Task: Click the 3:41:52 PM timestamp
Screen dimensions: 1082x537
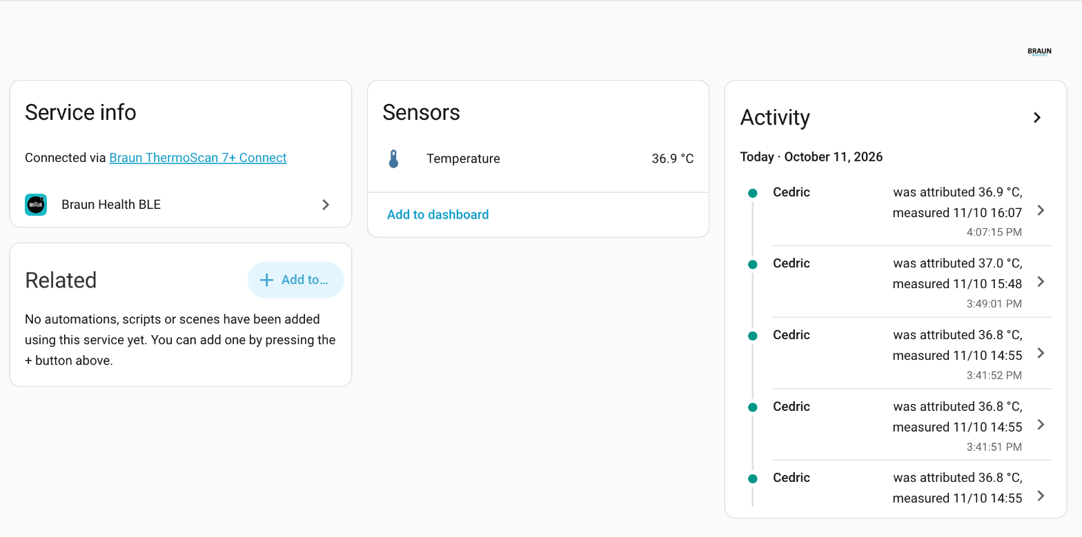Action: [994, 376]
